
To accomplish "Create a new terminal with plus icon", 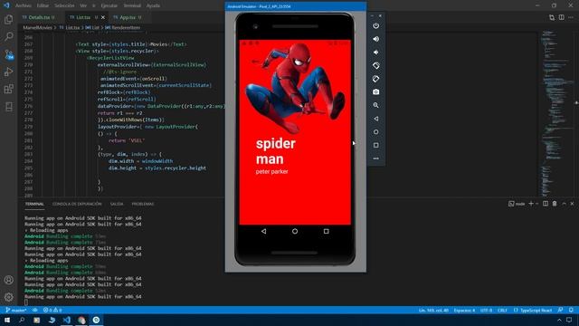I will coord(531,204).
